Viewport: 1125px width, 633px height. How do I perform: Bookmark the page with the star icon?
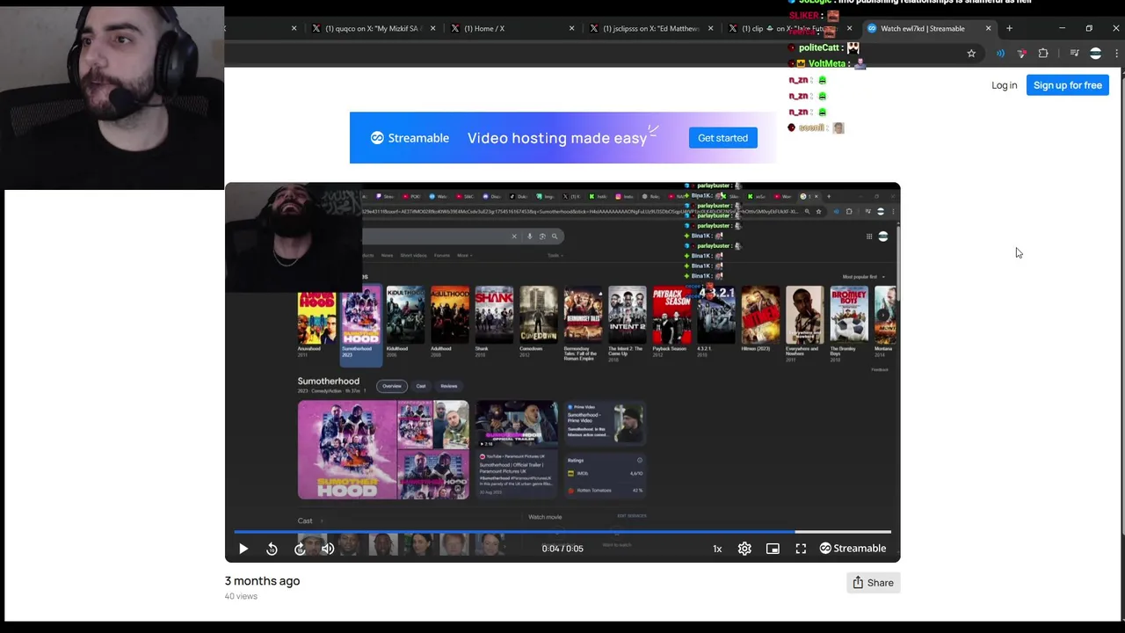[x=971, y=54]
